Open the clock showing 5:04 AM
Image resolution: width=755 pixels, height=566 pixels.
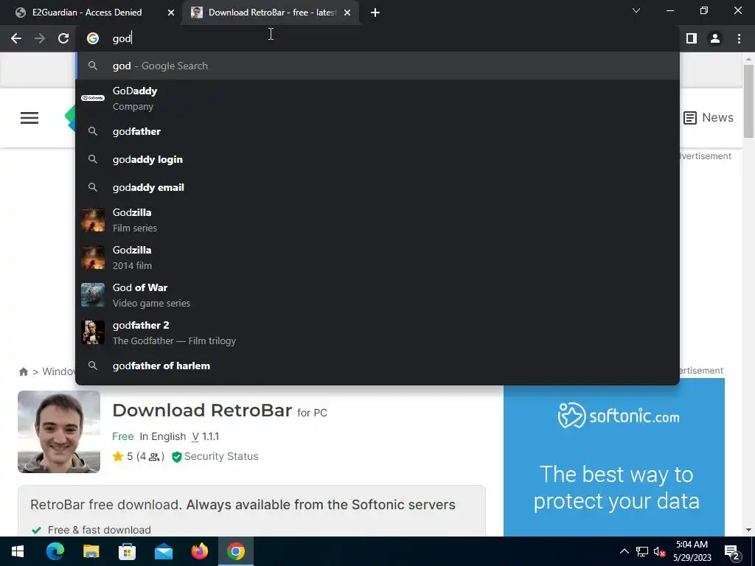click(x=692, y=551)
